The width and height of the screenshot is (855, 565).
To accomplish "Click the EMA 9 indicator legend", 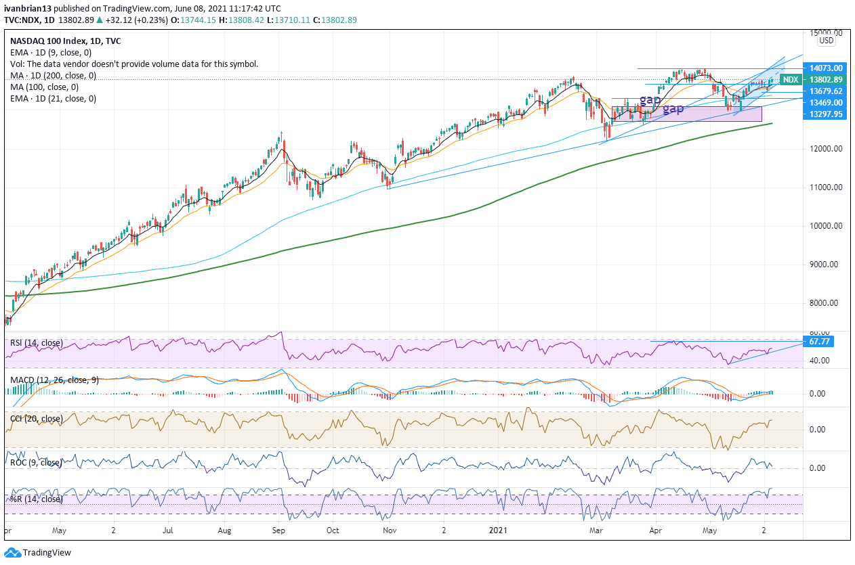I will click(x=51, y=52).
